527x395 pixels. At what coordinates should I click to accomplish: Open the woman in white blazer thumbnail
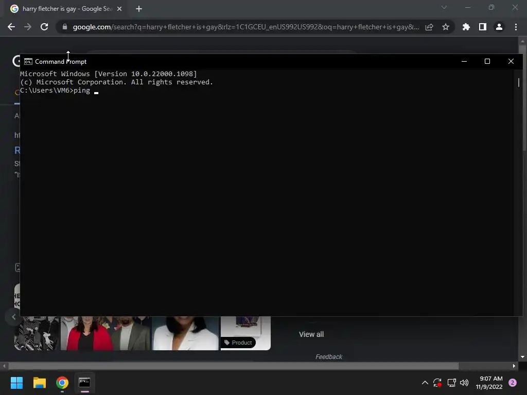tap(185, 333)
